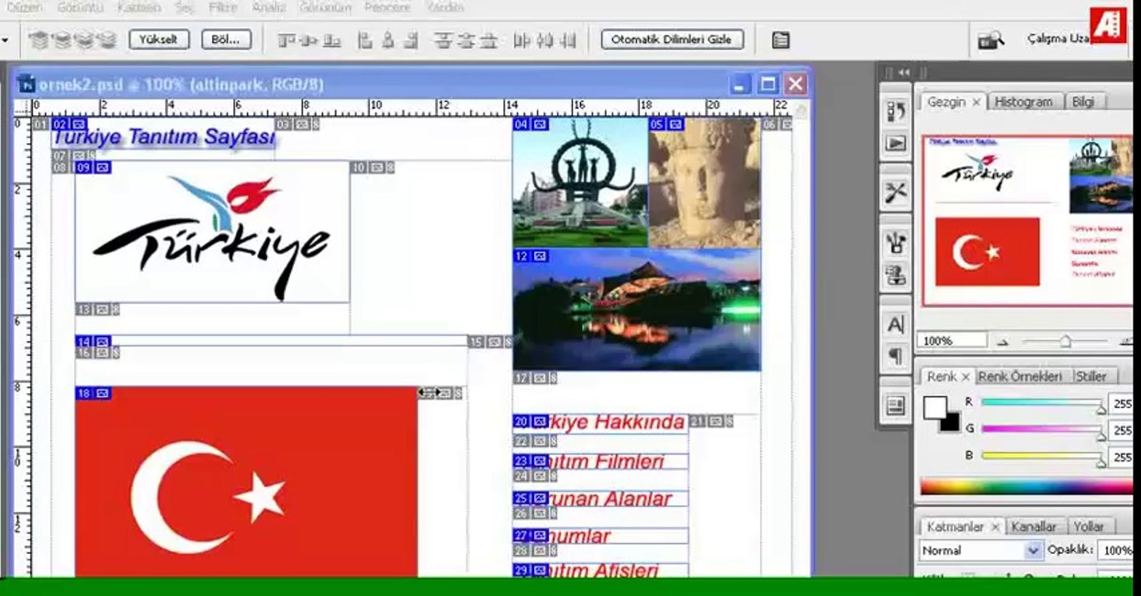The image size is (1141, 596).
Task: Select the monument photo slice 04
Action: pyautogui.click(x=580, y=182)
